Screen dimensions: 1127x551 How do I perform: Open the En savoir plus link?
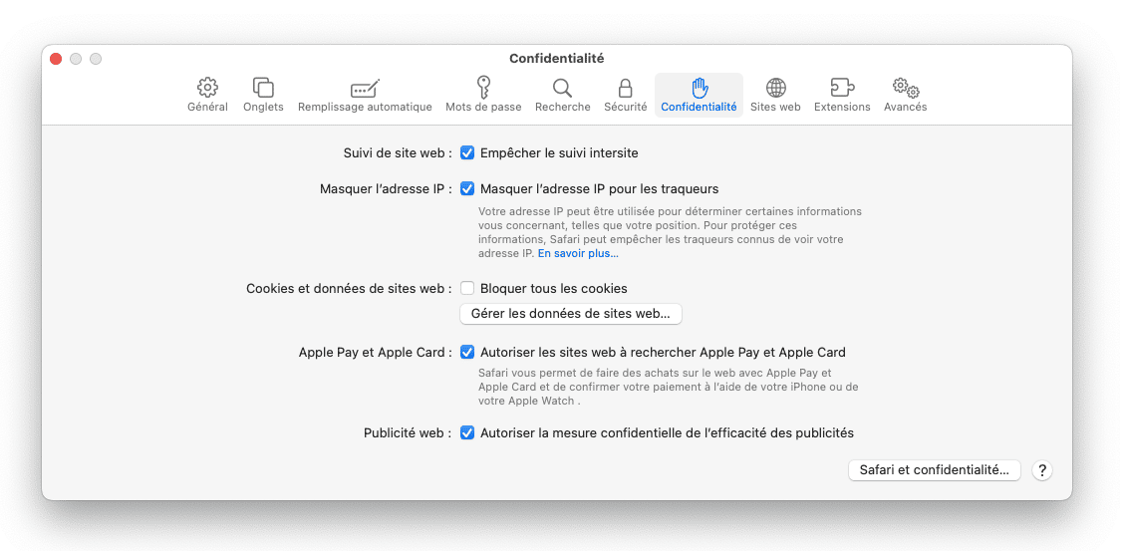coord(578,254)
